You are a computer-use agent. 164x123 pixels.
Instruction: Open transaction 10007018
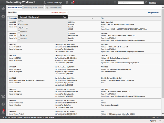coord(12,78)
